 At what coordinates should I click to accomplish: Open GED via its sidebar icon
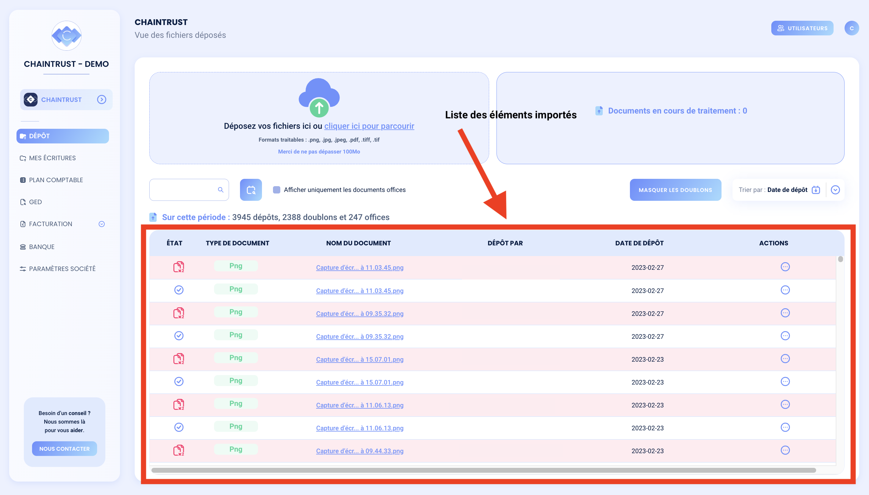click(x=23, y=202)
